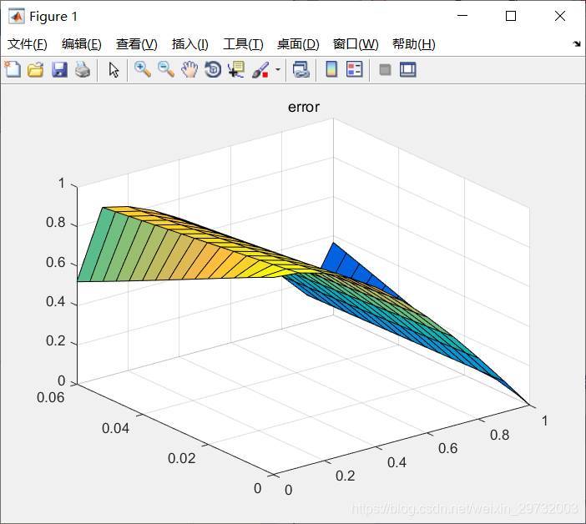Save the figure using the floppy disk icon
The image size is (586, 524).
(x=59, y=70)
